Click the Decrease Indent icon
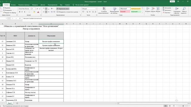The height and width of the screenshot is (107, 191). pos(52,12)
